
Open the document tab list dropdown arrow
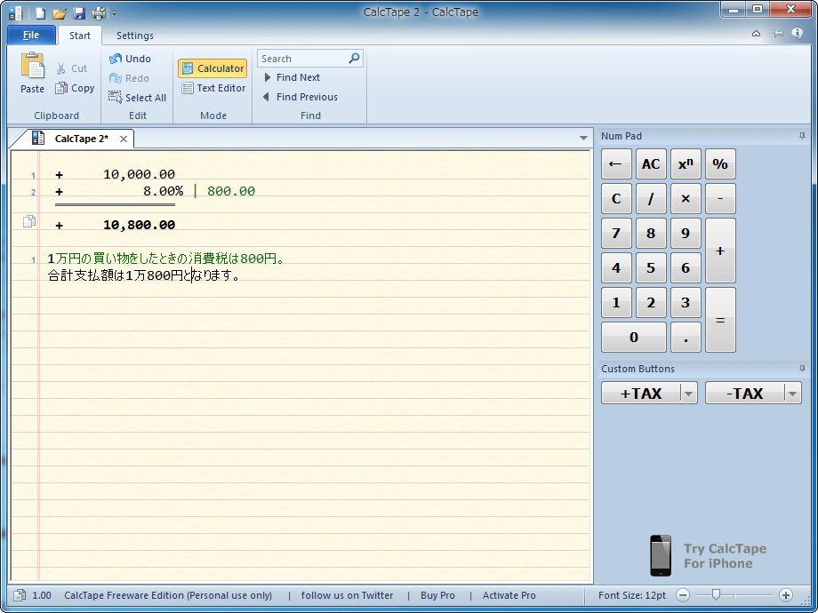pyautogui.click(x=584, y=138)
